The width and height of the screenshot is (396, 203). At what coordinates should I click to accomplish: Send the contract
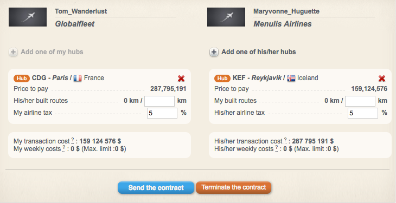[x=156, y=188]
